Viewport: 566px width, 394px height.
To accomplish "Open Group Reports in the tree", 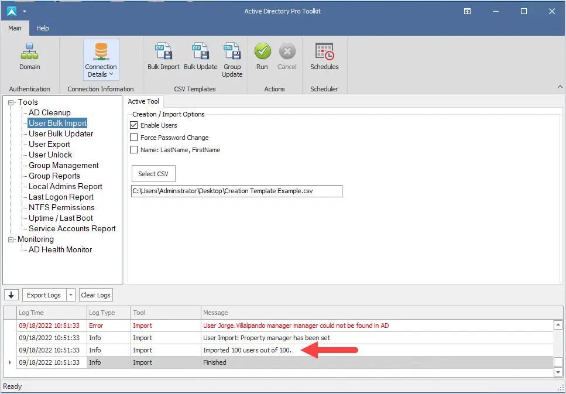I will (x=54, y=176).
